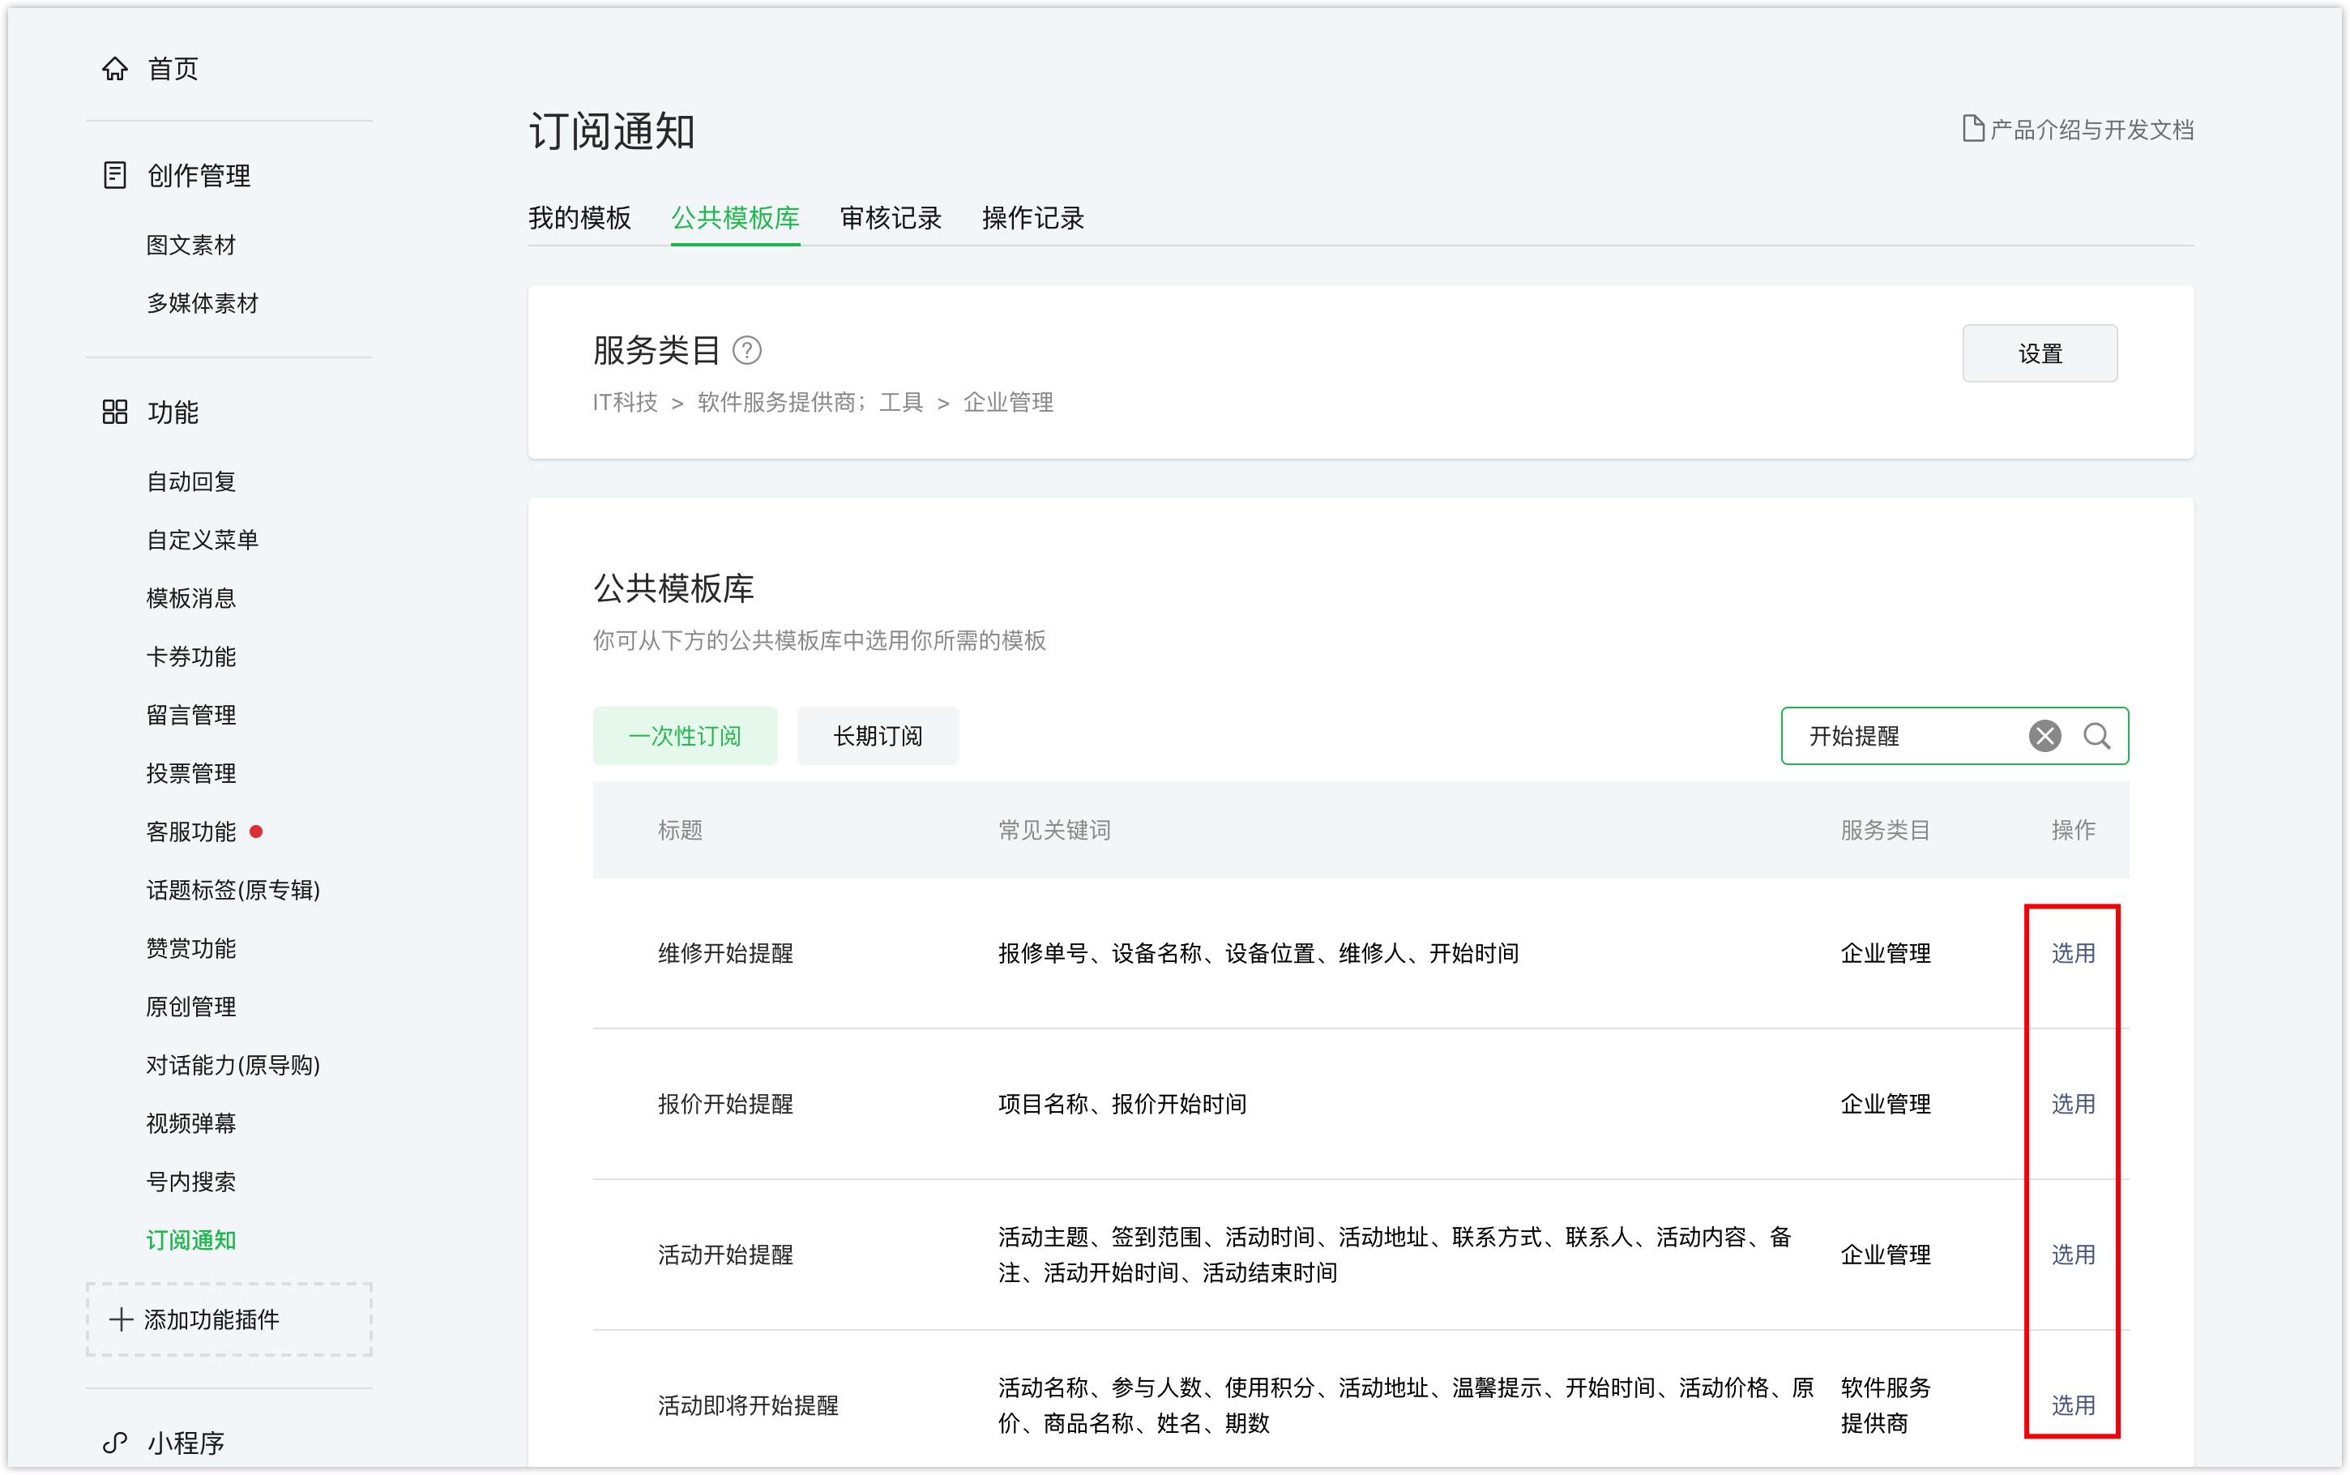Click the help question mark beside 服务类目

tap(747, 350)
